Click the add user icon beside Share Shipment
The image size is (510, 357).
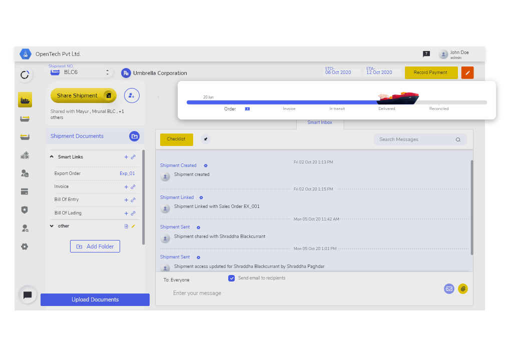coord(132,95)
